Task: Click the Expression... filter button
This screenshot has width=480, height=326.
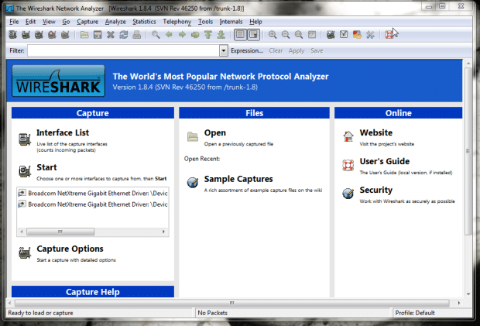Action: pyautogui.click(x=247, y=51)
